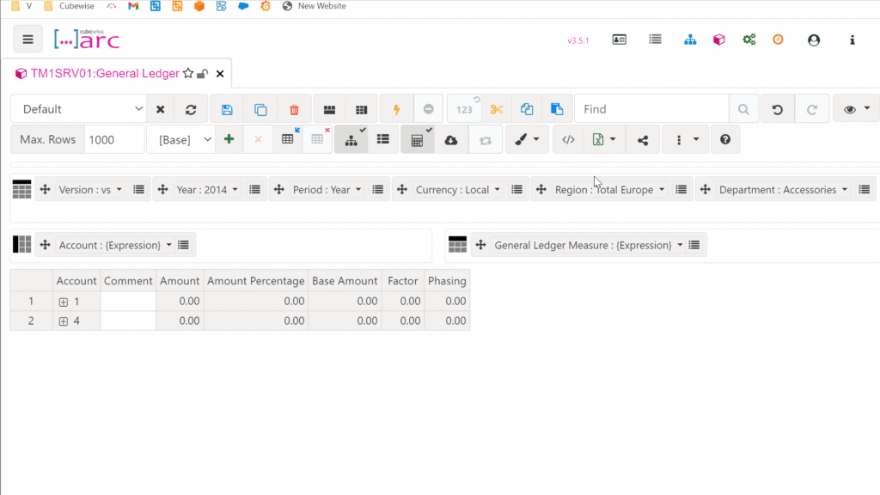Click the code brackets MDX icon

[x=568, y=139]
